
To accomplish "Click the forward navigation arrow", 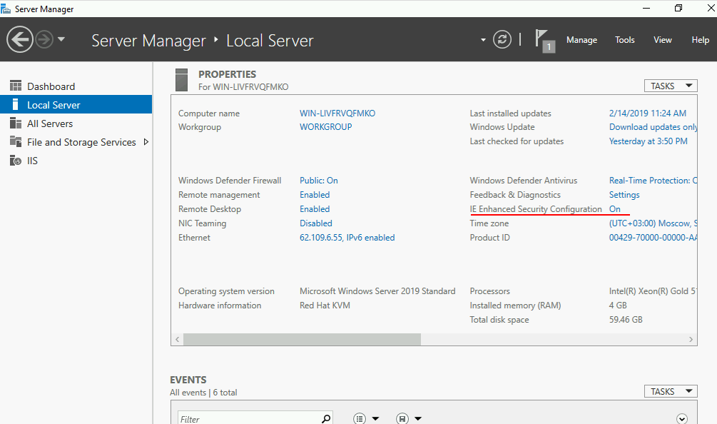I will pyautogui.click(x=44, y=39).
